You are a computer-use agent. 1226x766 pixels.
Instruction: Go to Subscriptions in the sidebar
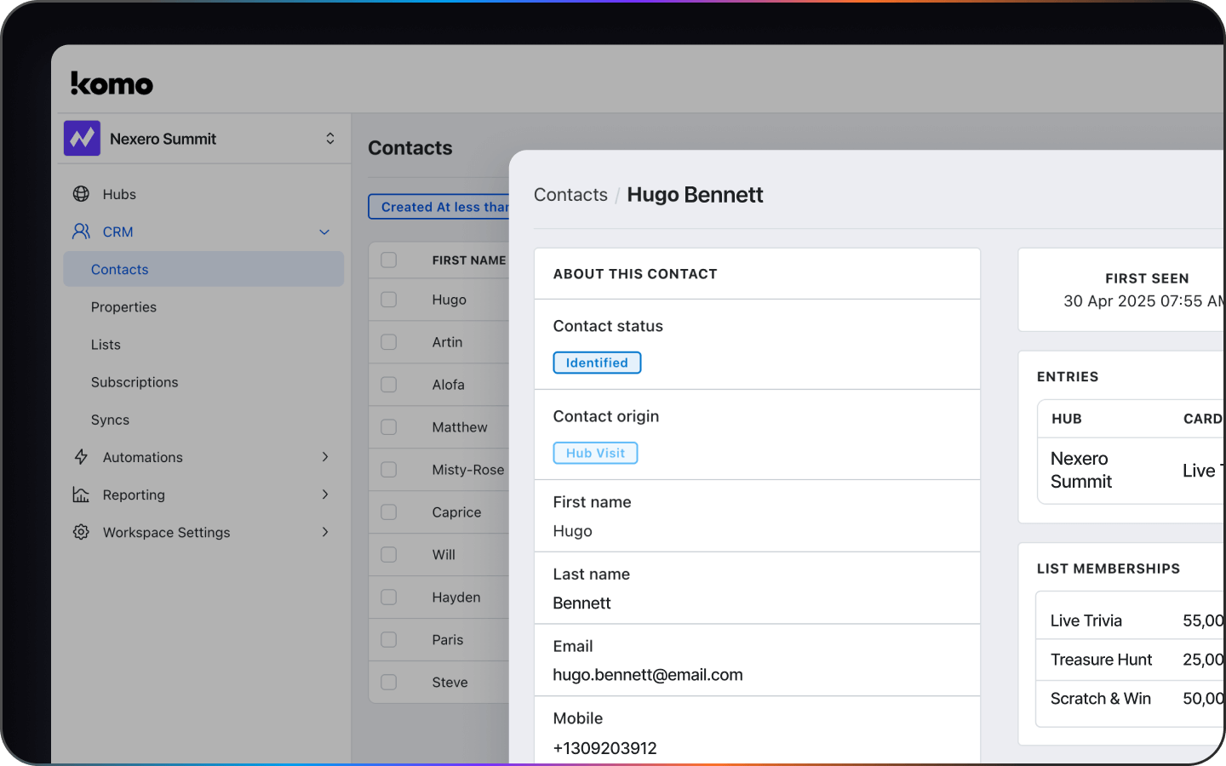click(x=135, y=382)
